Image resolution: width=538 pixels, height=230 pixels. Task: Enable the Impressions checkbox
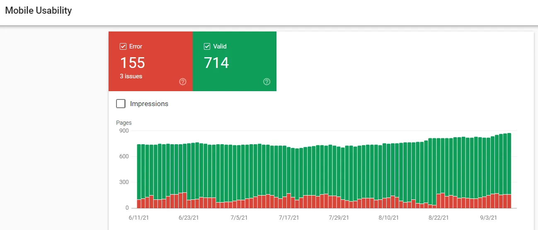(121, 104)
